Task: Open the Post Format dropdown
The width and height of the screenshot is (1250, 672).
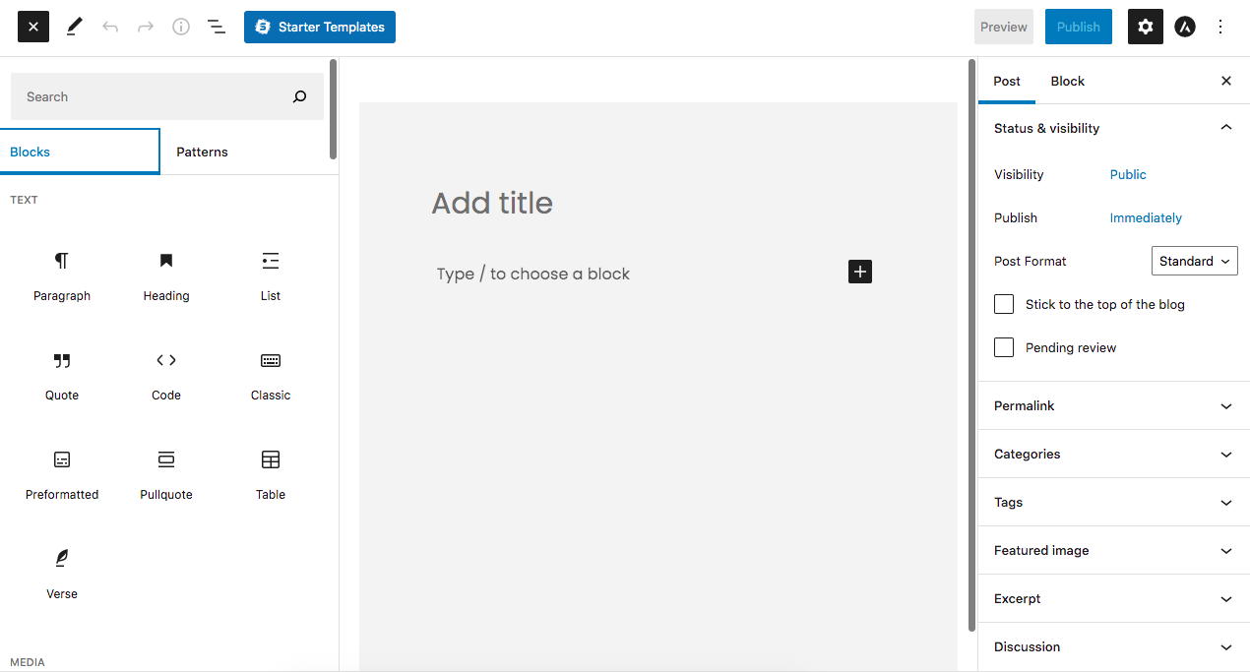Action: coord(1194,261)
